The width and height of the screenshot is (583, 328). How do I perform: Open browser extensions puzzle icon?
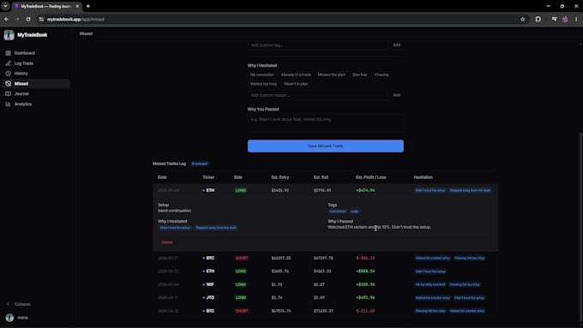(538, 19)
